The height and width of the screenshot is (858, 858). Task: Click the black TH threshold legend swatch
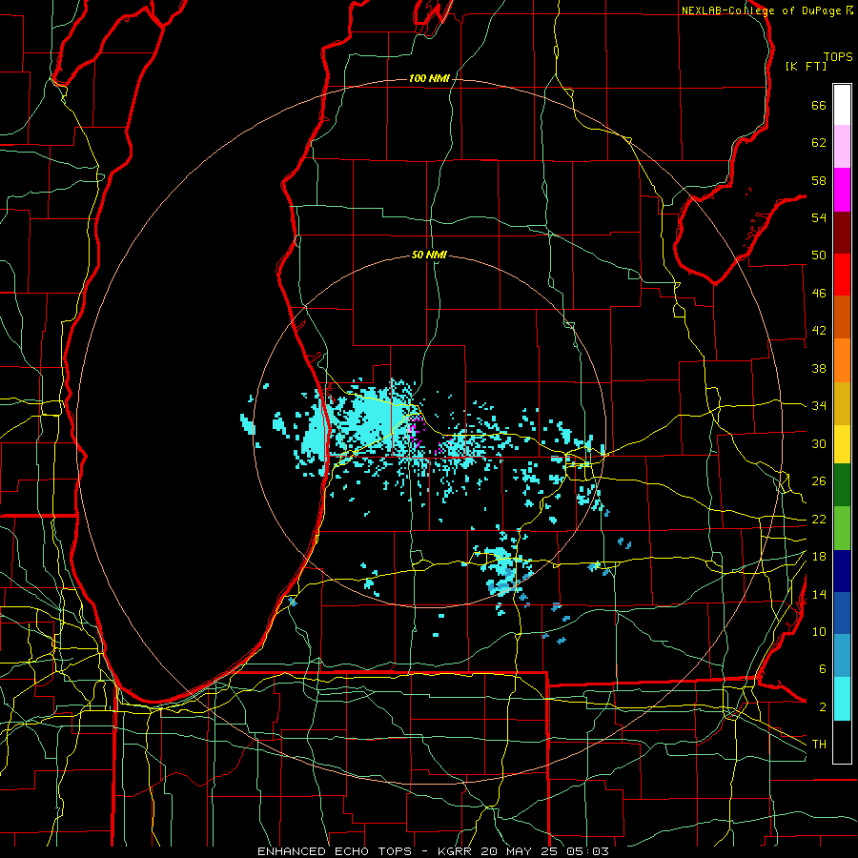click(842, 742)
